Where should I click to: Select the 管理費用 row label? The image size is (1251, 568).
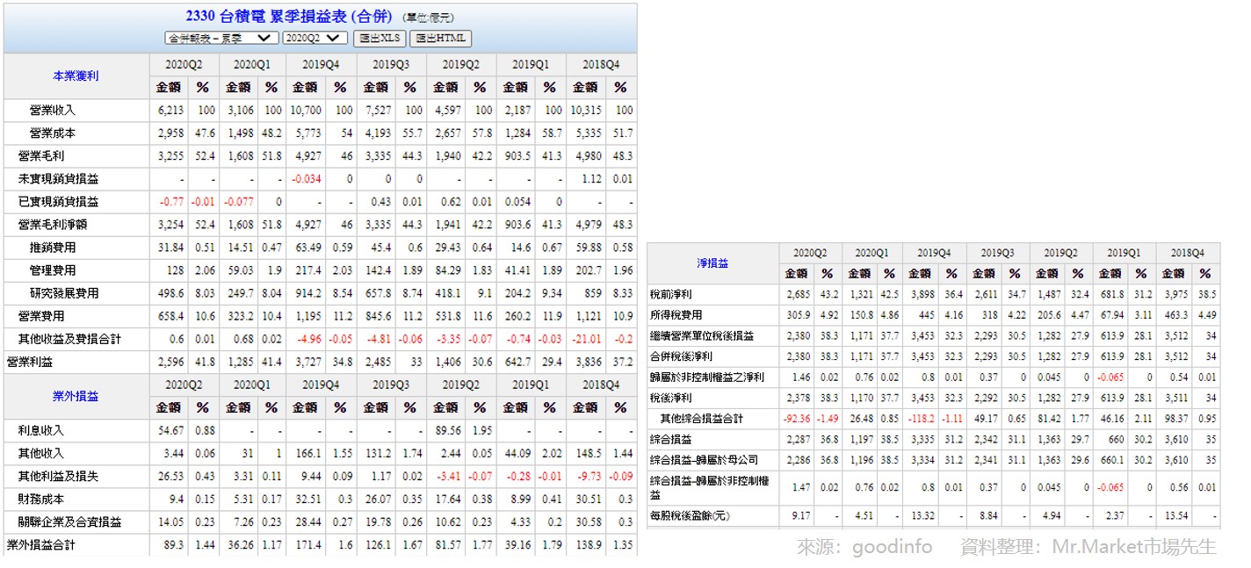click(x=53, y=270)
